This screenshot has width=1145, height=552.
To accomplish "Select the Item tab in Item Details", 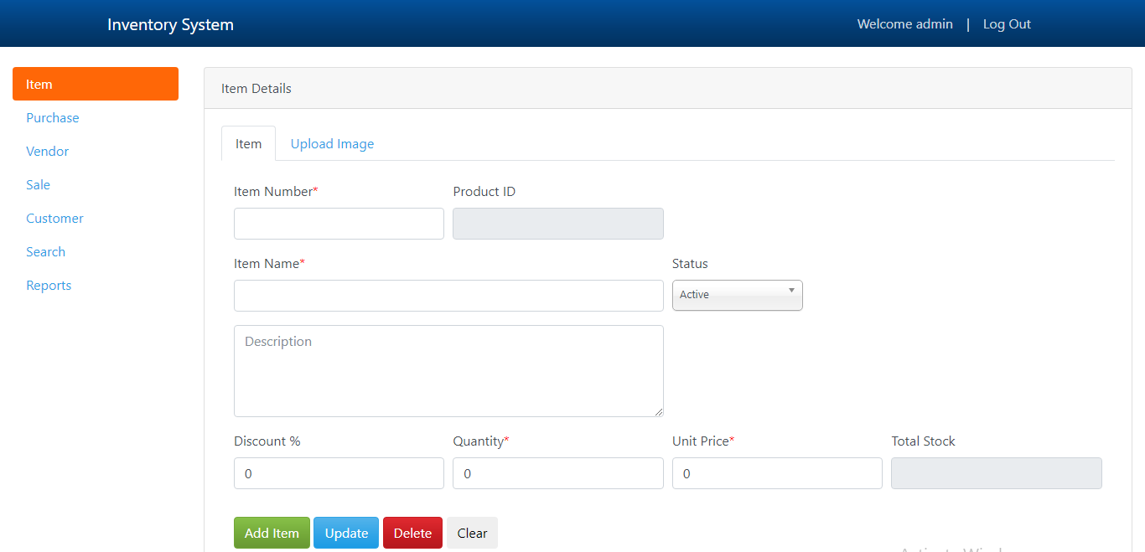I will (248, 144).
